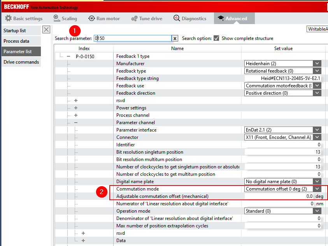Expand the Power settings node
This screenshot has width=328, height=246.
(76, 108)
